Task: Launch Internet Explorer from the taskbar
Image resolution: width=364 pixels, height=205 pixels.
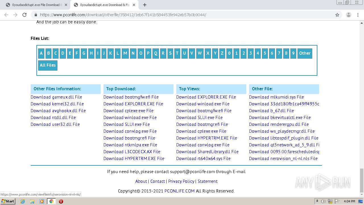Action: [22, 201]
